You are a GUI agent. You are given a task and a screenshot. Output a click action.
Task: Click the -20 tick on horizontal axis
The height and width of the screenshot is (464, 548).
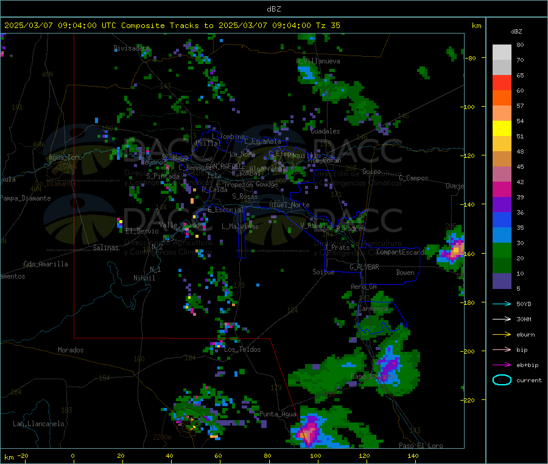[23, 455]
